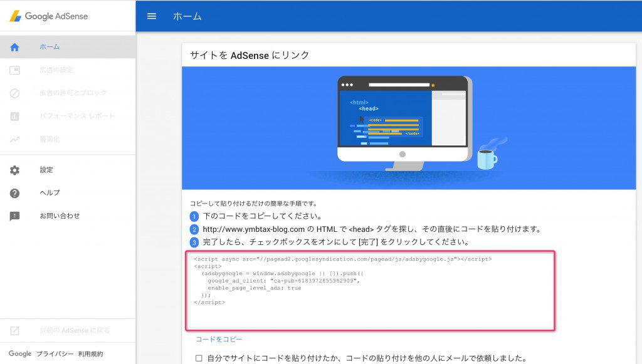Click the return to old AdSense icon
The height and width of the screenshot is (364, 642).
[x=15, y=330]
